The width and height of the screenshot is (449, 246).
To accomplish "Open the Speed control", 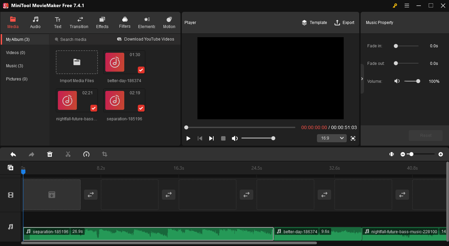I will pyautogui.click(x=86, y=154).
